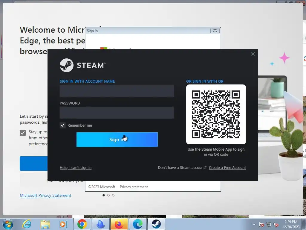The width and height of the screenshot is (306, 230).
Task: Click the muted volume tray icon
Action: click(276, 224)
